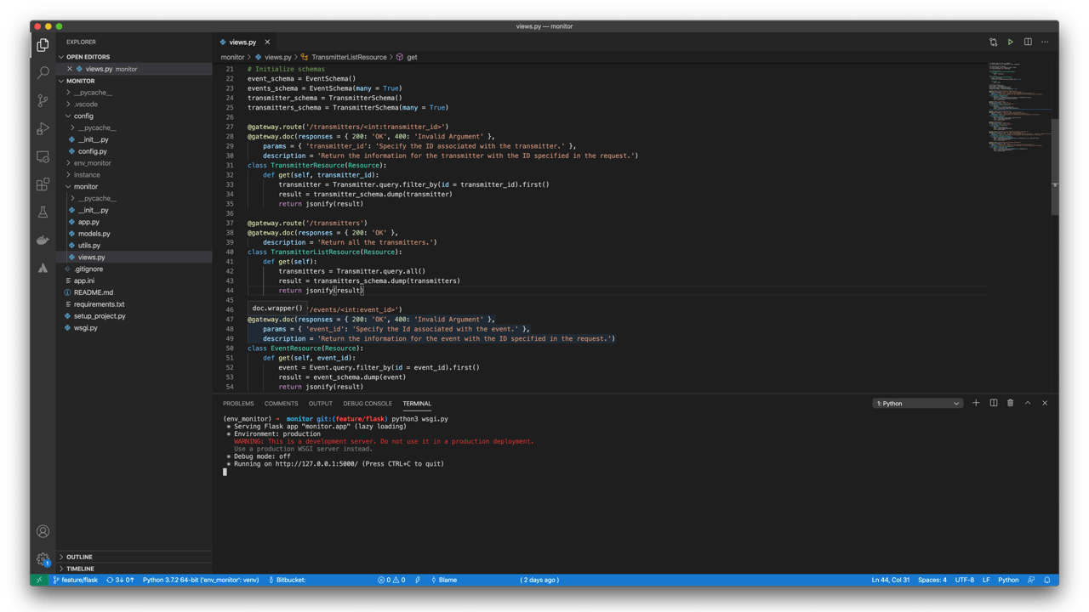Click the feature/flask branch in the status bar
Viewport: 1089px width, 612px height.
(x=75, y=580)
